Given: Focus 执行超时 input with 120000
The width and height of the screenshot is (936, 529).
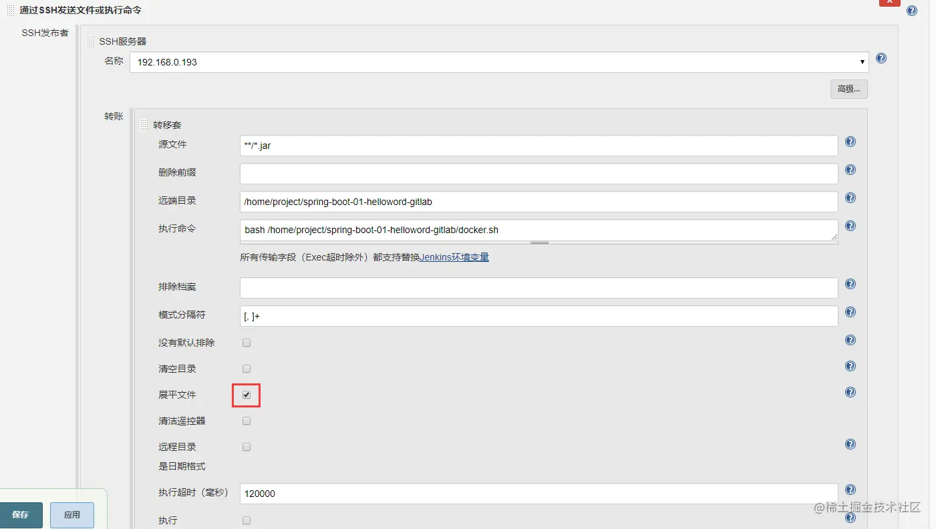Looking at the screenshot, I should click(x=538, y=494).
